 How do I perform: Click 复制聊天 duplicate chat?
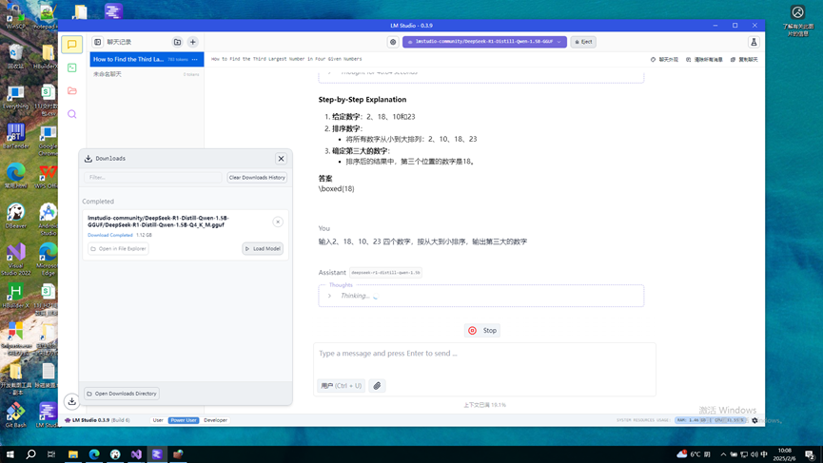coord(744,60)
